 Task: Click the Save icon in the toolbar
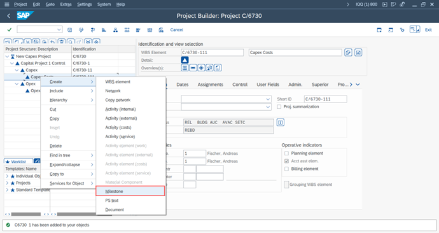(x=70, y=30)
